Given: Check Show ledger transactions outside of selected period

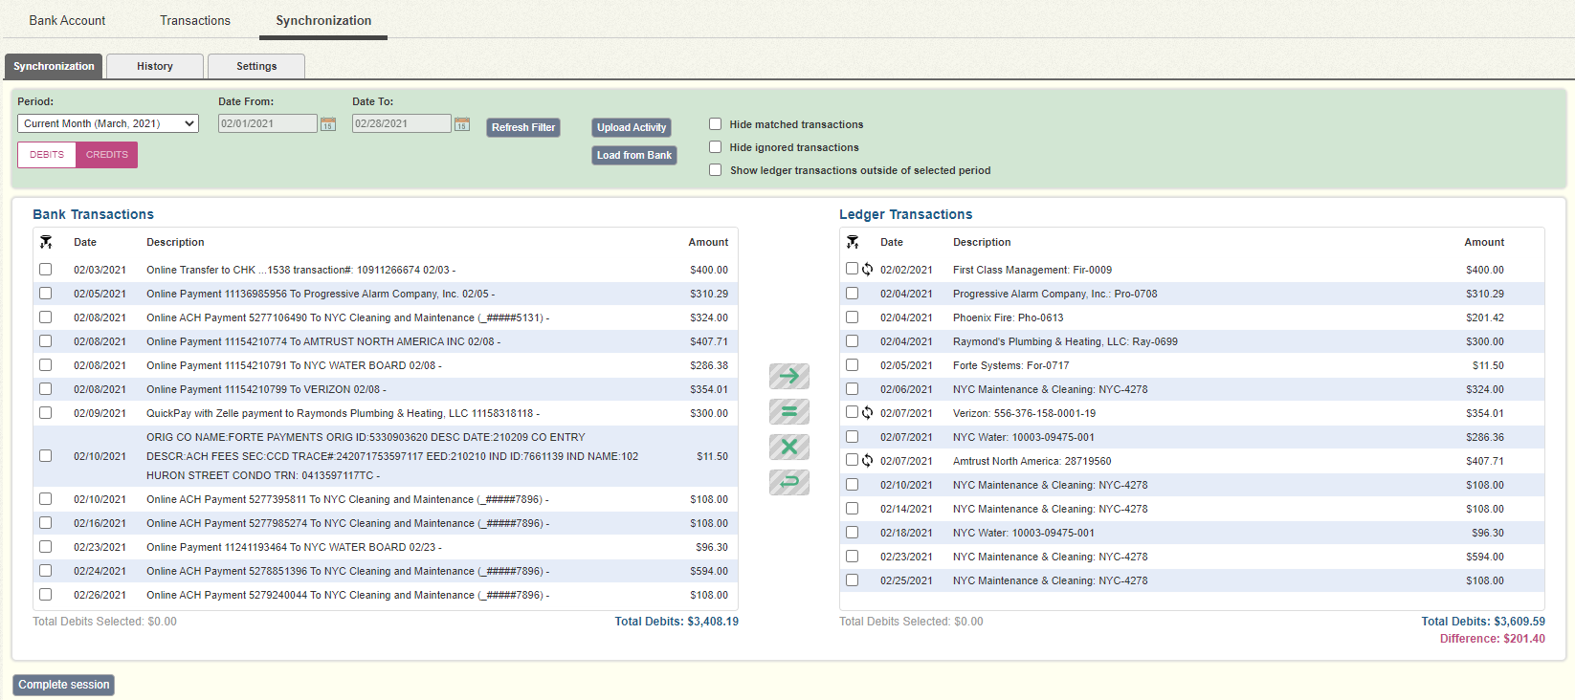Looking at the screenshot, I should coord(715,170).
